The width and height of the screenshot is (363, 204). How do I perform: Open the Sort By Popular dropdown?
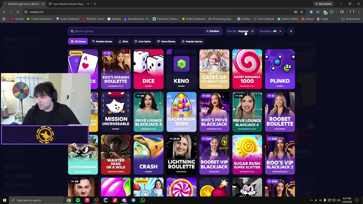[240, 31]
